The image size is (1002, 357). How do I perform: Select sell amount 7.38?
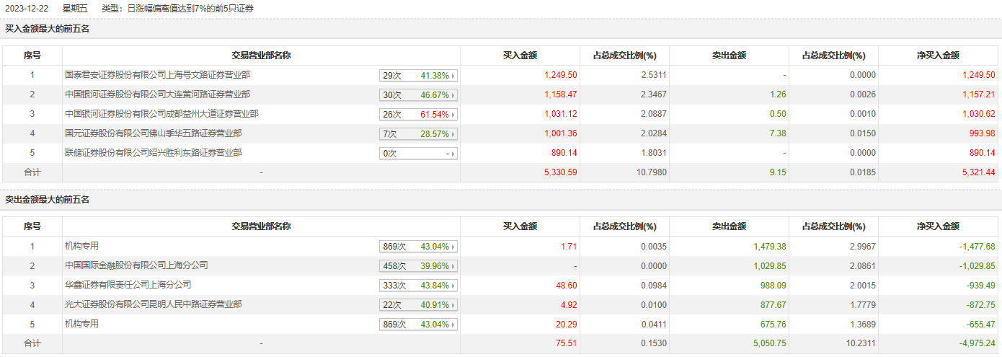[778, 133]
